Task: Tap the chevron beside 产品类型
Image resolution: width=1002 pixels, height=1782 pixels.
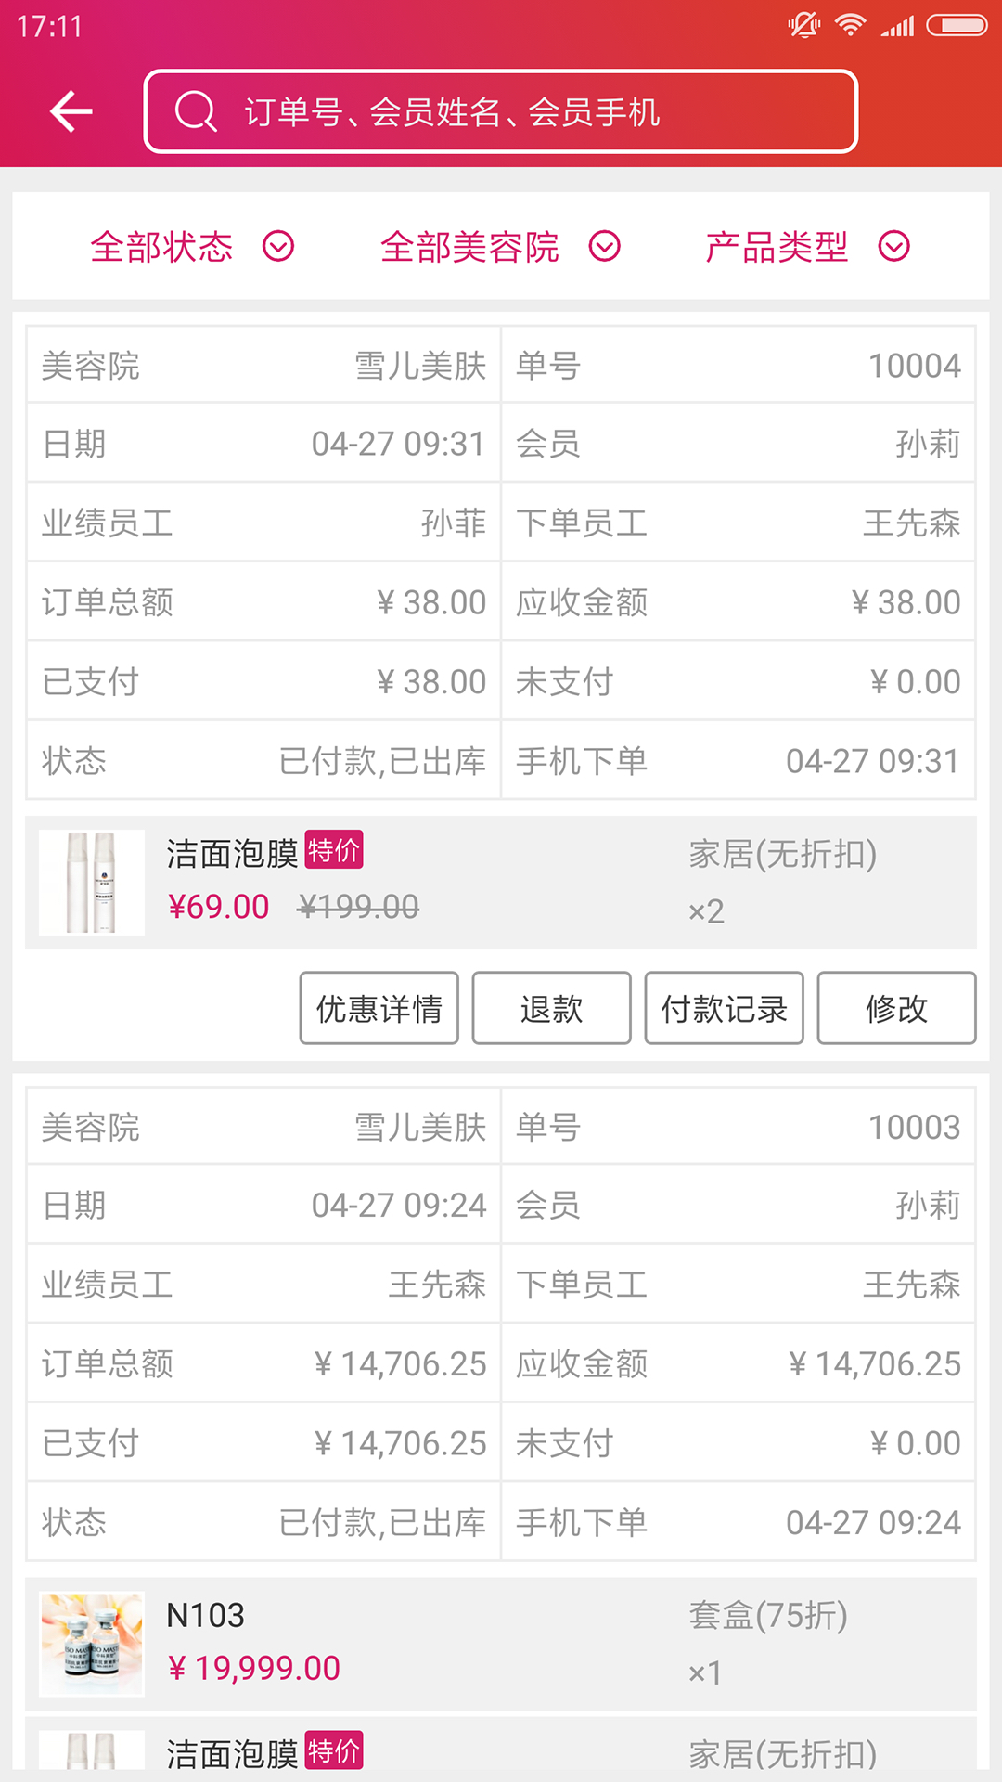Action: (894, 247)
